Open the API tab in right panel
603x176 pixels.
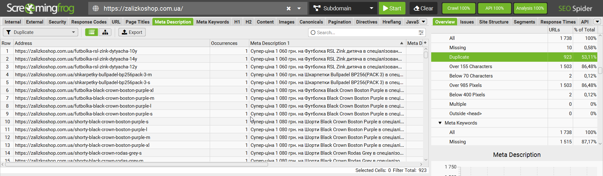pos(584,22)
